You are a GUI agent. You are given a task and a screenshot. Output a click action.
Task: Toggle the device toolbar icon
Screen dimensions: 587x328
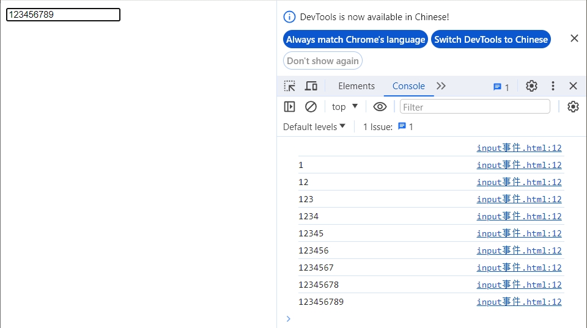click(x=311, y=86)
